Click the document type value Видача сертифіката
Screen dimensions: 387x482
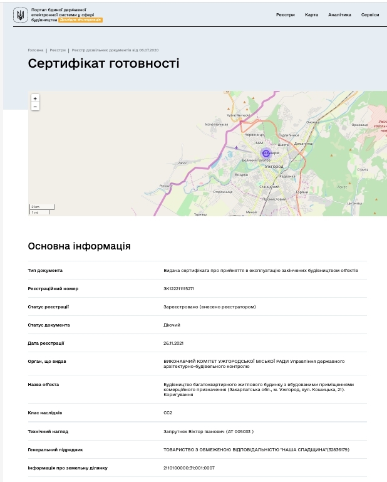[261, 271]
